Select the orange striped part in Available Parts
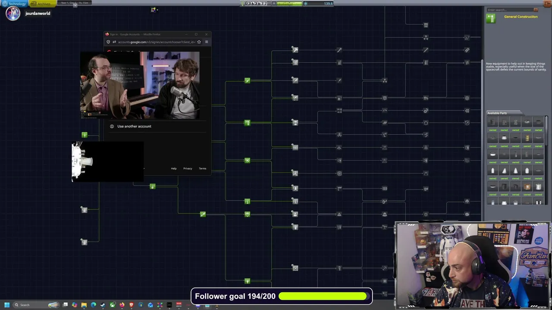 527,138
